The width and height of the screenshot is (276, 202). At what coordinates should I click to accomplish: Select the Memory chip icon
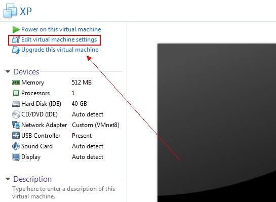pos(16,83)
